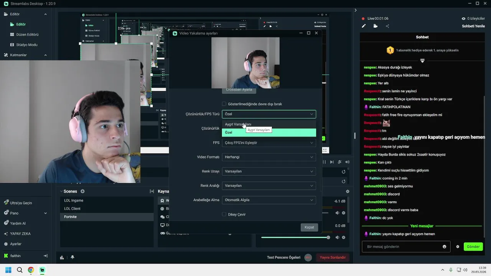Open chat settings gear next to Gönder
The image size is (491, 276).
458,246
